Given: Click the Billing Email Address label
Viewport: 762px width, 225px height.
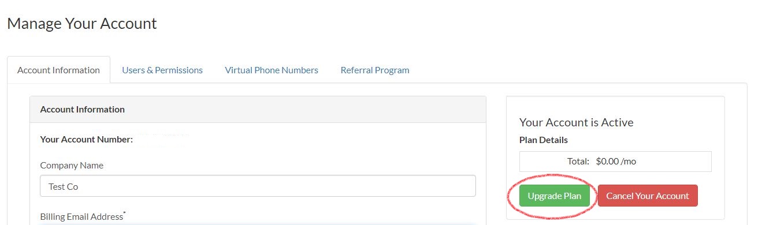Looking at the screenshot, I should (81, 216).
